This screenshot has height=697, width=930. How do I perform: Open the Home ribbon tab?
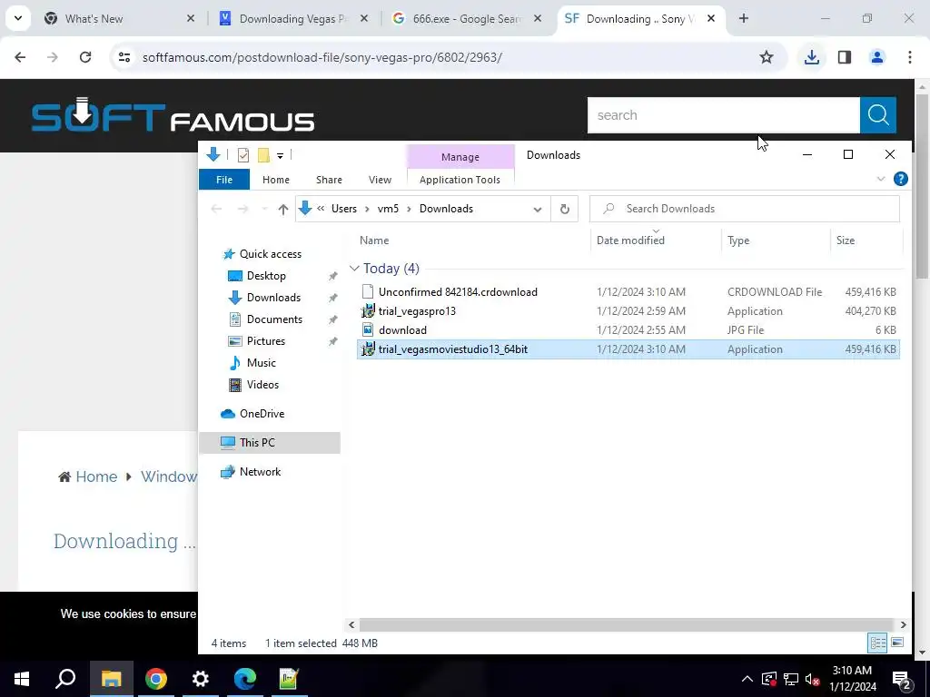point(276,180)
